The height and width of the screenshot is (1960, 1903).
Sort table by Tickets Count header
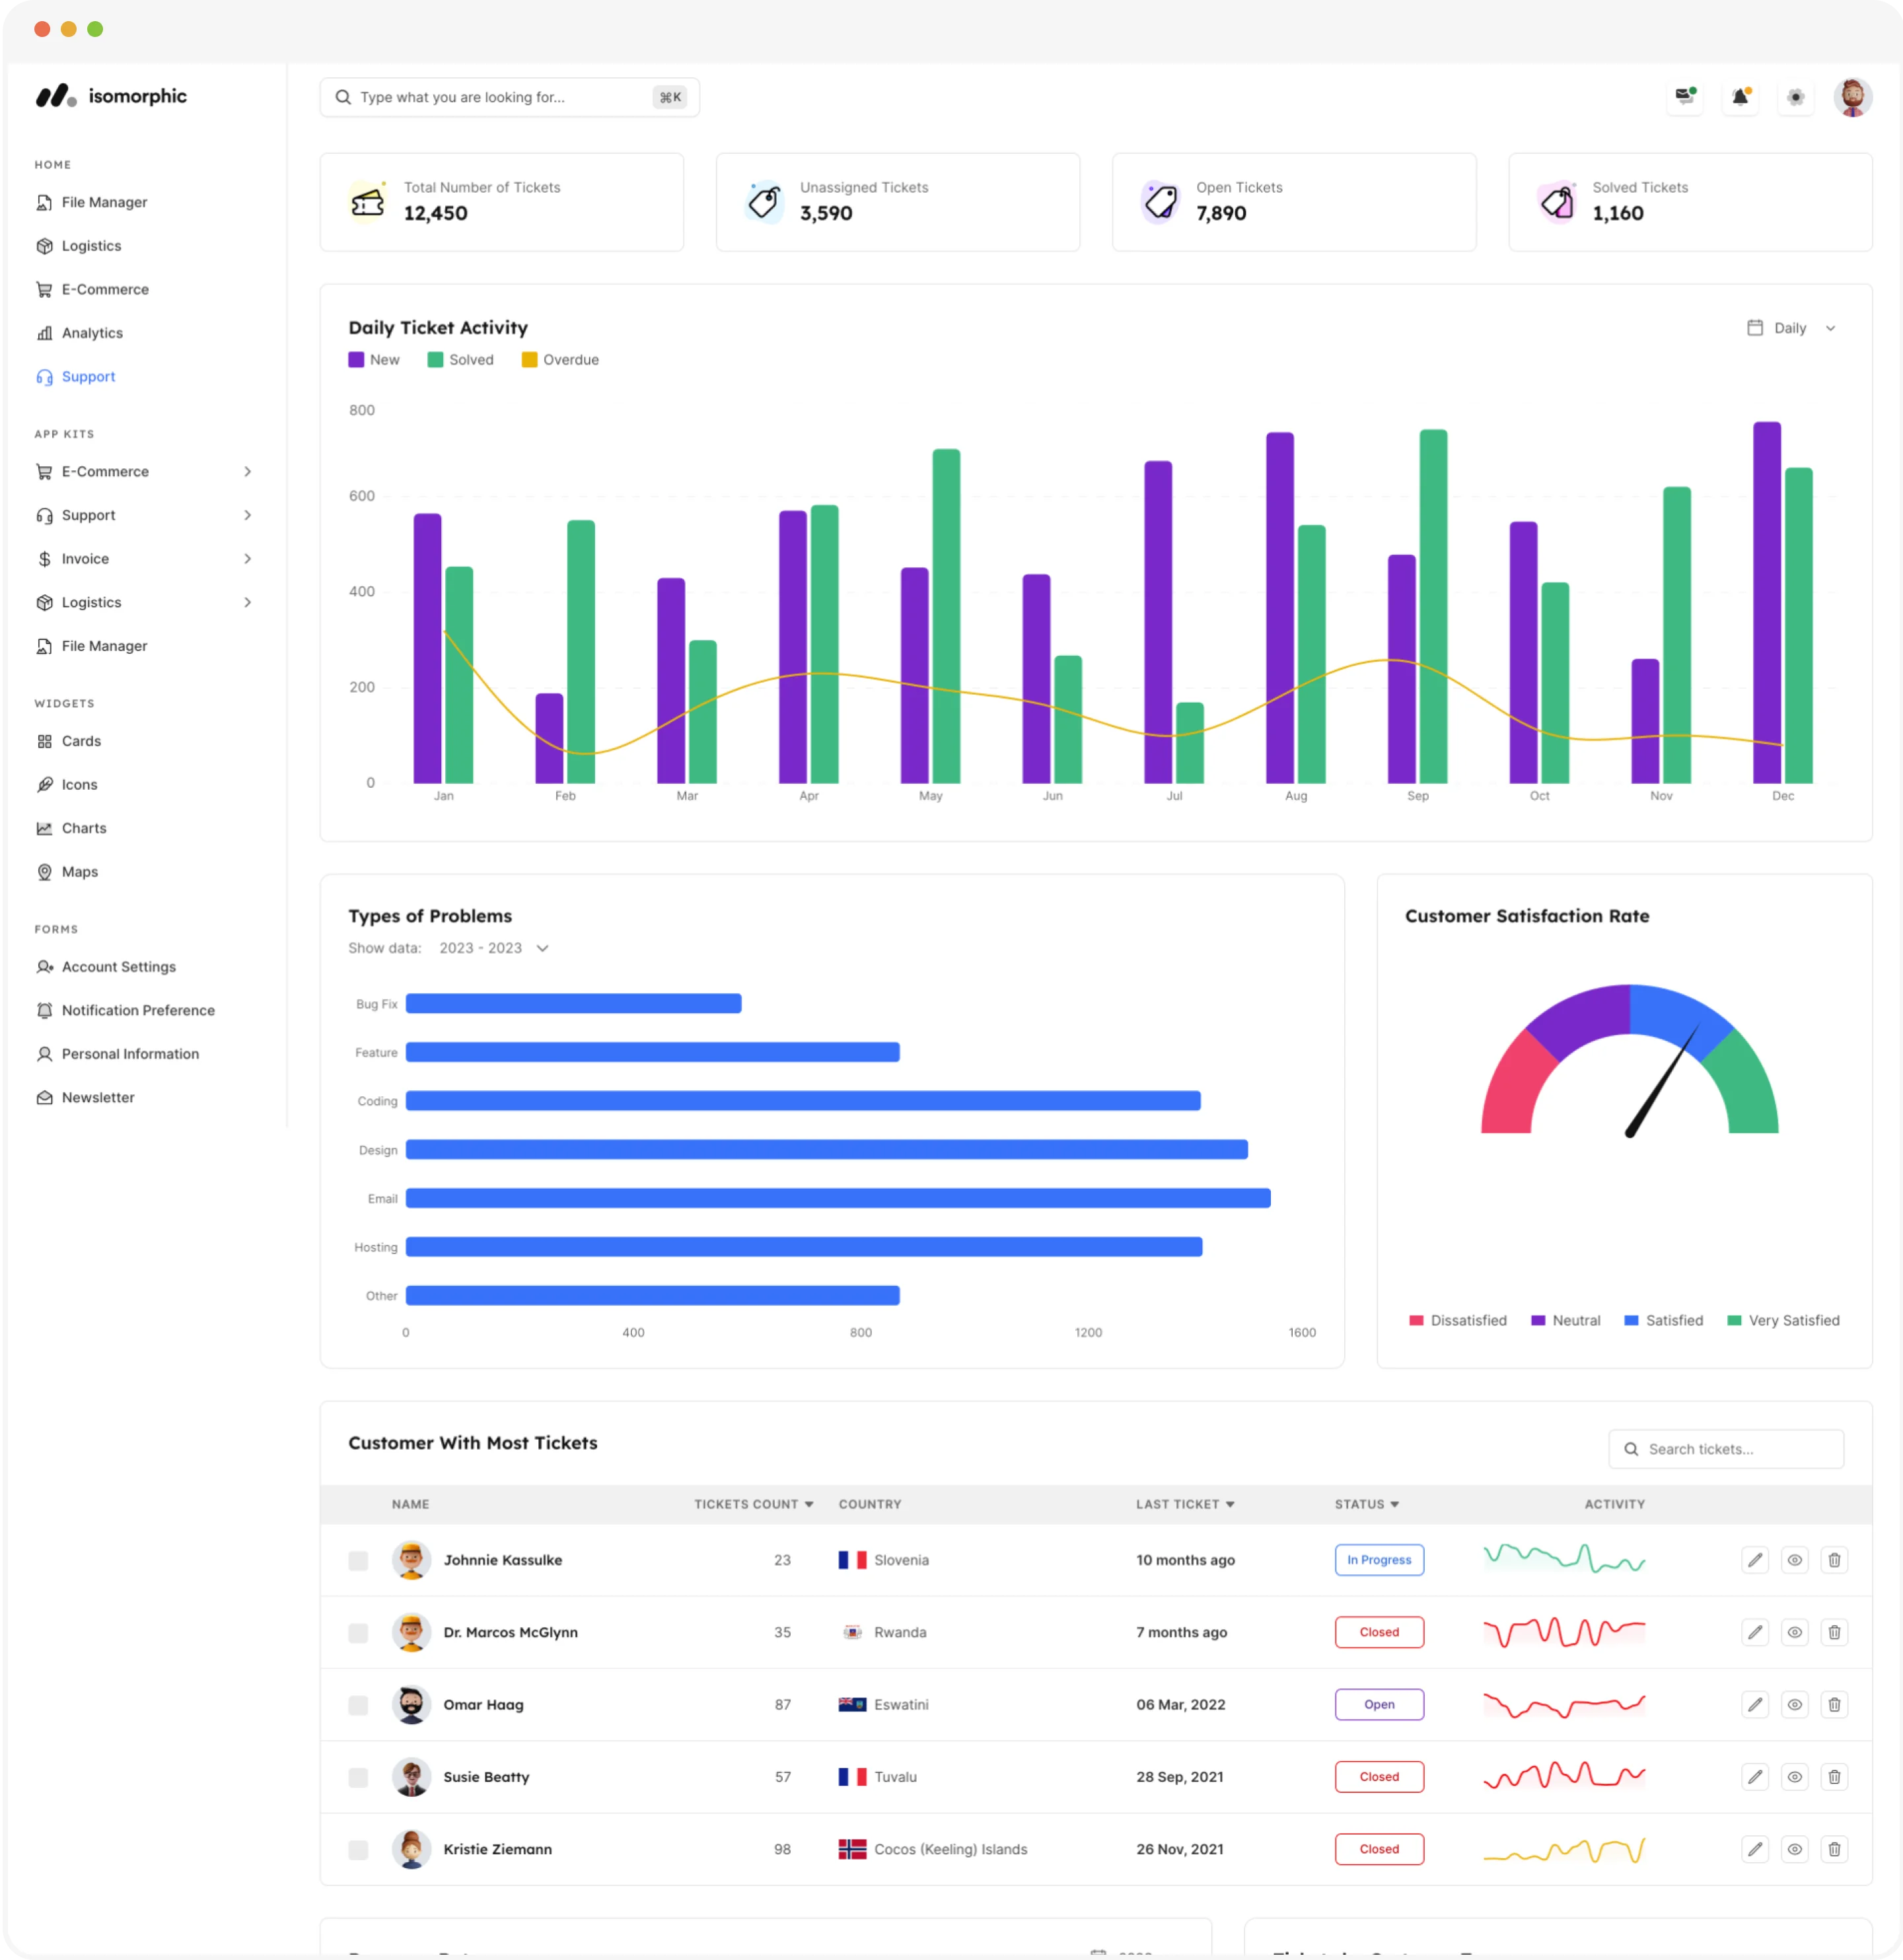point(754,1505)
